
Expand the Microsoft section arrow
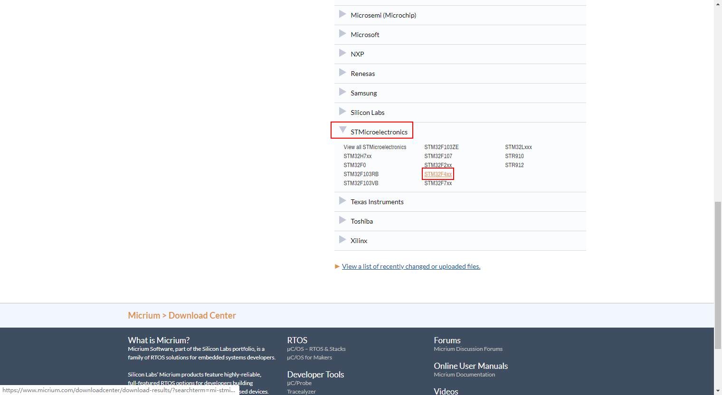click(342, 34)
